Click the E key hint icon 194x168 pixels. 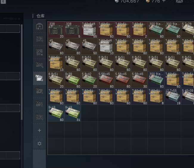pos(3,1)
